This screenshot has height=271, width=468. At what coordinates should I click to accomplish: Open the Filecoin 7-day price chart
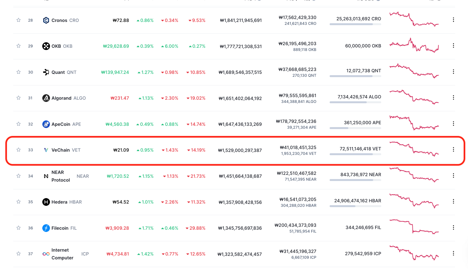[414, 226]
